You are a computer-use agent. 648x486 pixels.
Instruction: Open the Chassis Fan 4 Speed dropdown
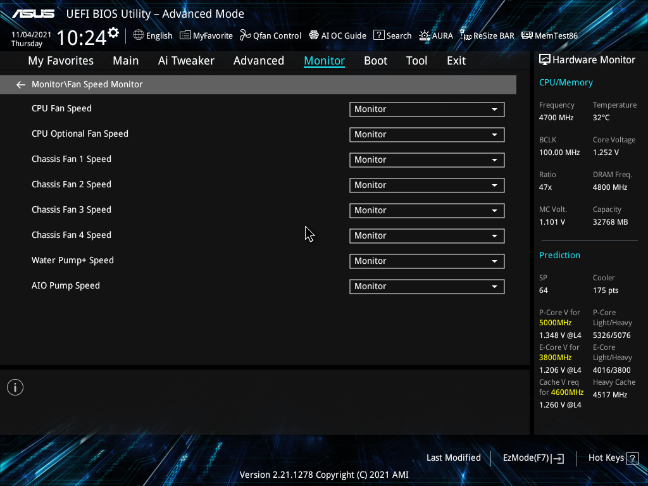[427, 235]
